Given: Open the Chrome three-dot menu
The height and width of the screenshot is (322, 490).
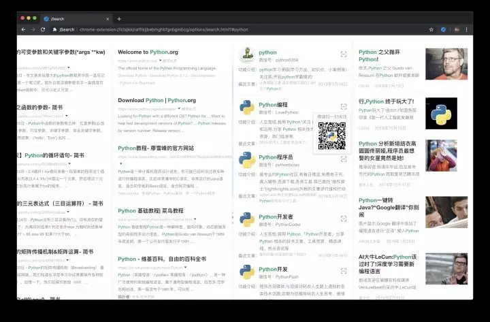Looking at the screenshot, I should pyautogui.click(x=467, y=29).
